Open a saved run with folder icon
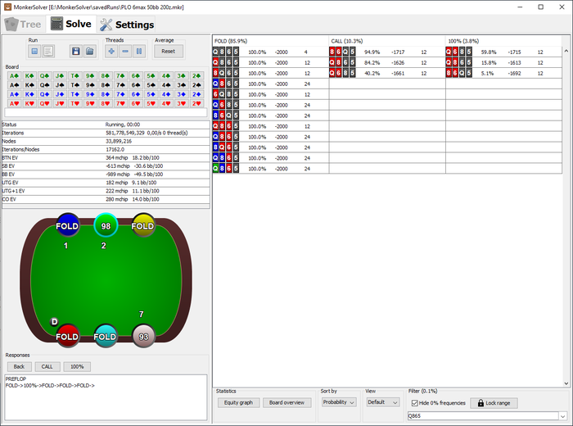This screenshot has height=426, width=573. [x=89, y=51]
